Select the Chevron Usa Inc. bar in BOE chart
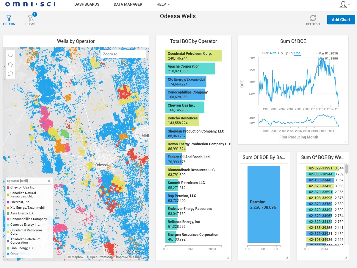The width and height of the screenshot is (357, 268). click(185, 107)
